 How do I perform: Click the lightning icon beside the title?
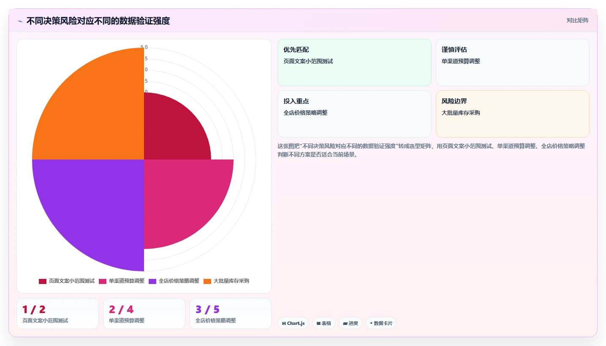pyautogui.click(x=20, y=21)
